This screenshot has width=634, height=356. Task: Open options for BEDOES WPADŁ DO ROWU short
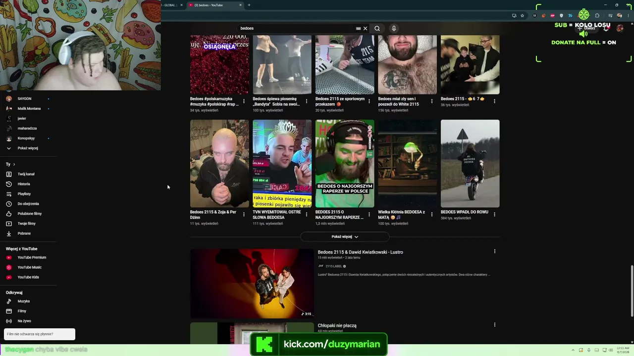tap(494, 214)
